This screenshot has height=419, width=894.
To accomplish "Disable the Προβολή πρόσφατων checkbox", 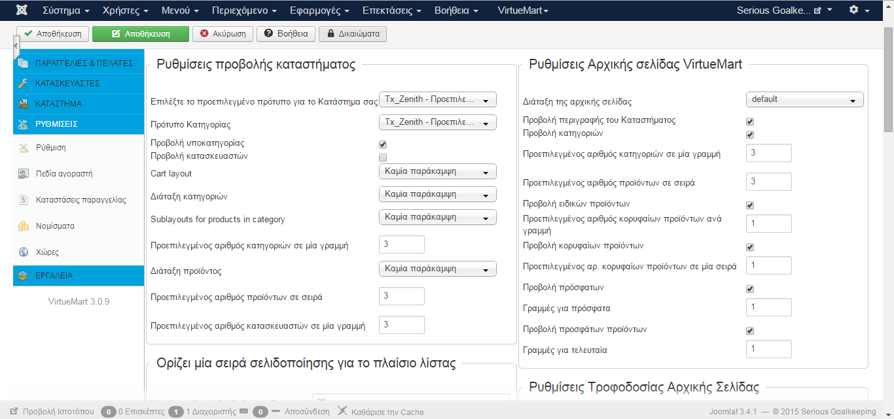I will tap(750, 289).
